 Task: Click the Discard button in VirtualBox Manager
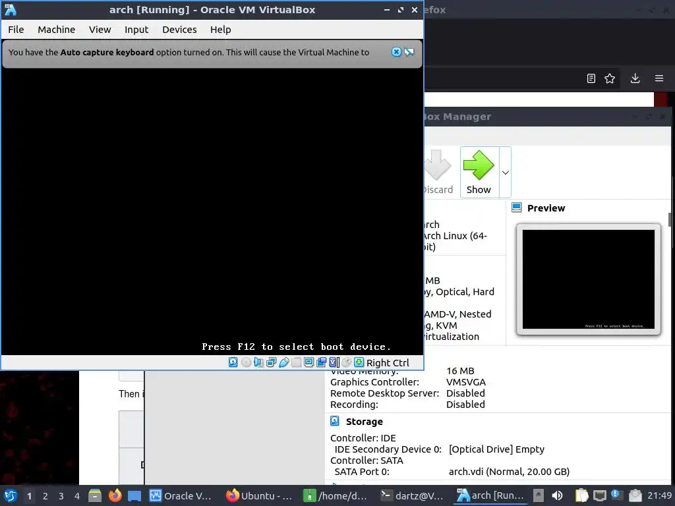[x=438, y=172]
